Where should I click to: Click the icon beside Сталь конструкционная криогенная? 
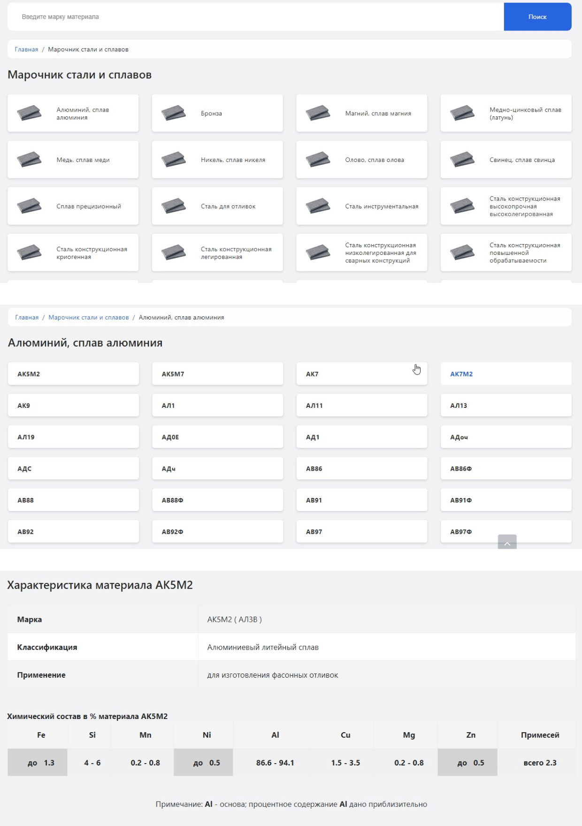[29, 252]
